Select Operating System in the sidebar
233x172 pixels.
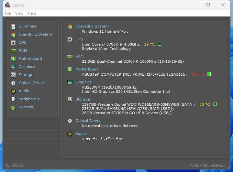[x=35, y=34]
